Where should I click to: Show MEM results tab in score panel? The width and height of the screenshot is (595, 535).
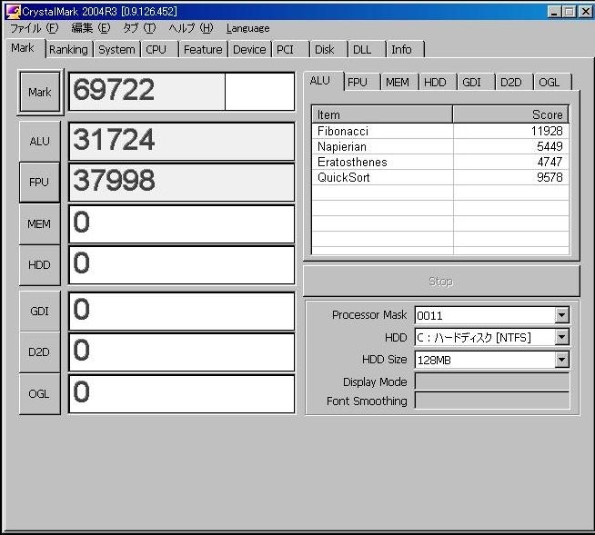pyautogui.click(x=398, y=83)
